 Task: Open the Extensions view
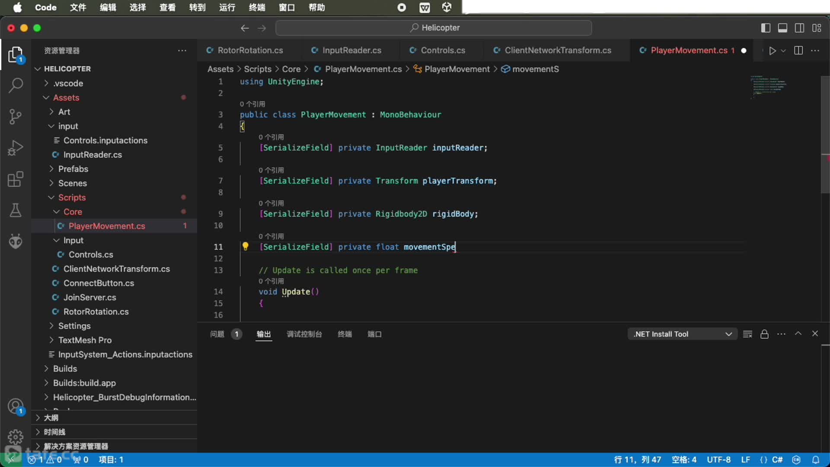pyautogui.click(x=16, y=179)
